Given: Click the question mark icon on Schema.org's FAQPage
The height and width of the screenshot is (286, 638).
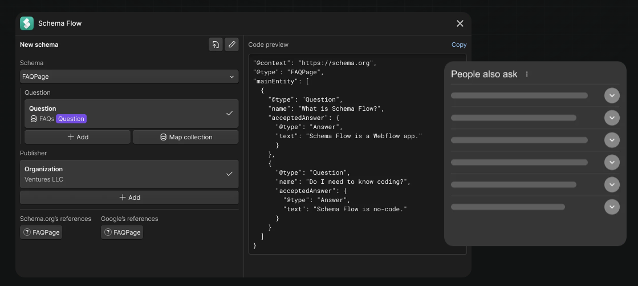Looking at the screenshot, I should point(27,232).
